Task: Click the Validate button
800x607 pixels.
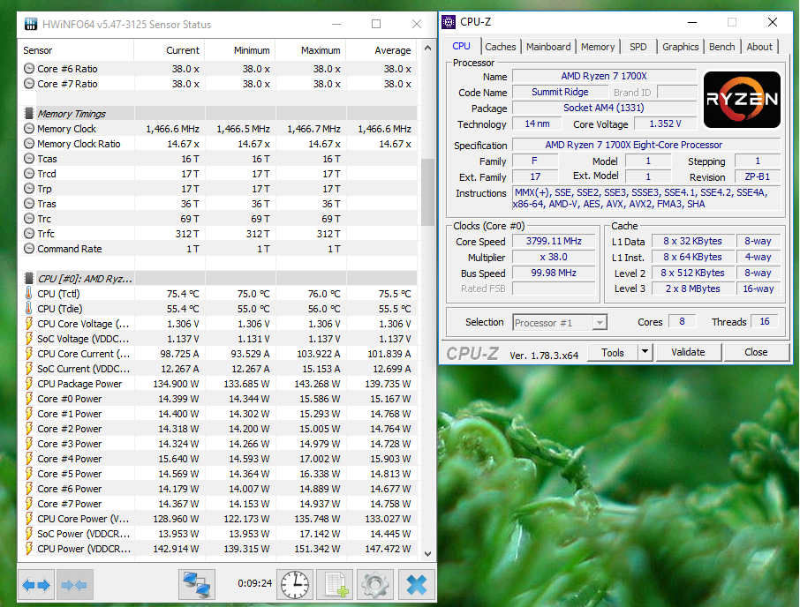Action: click(688, 352)
